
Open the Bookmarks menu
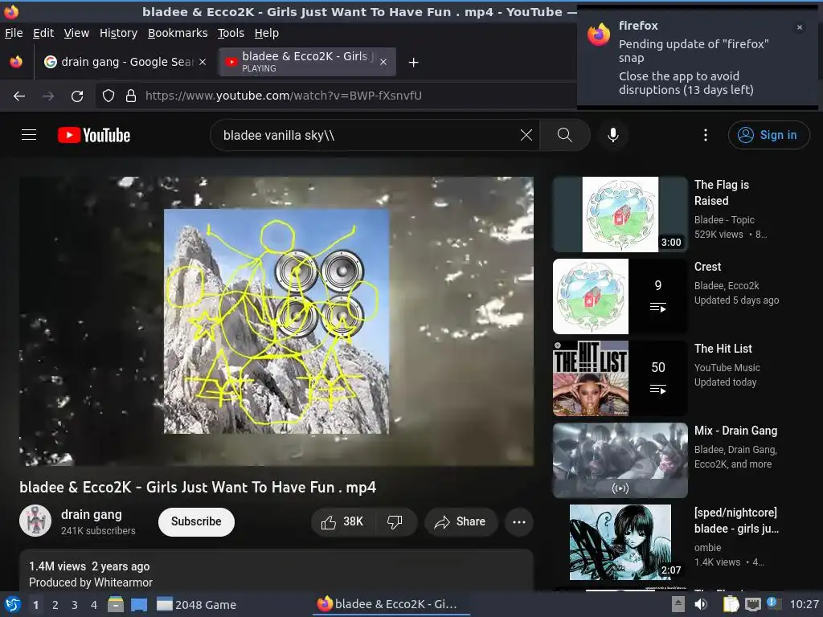pos(178,33)
